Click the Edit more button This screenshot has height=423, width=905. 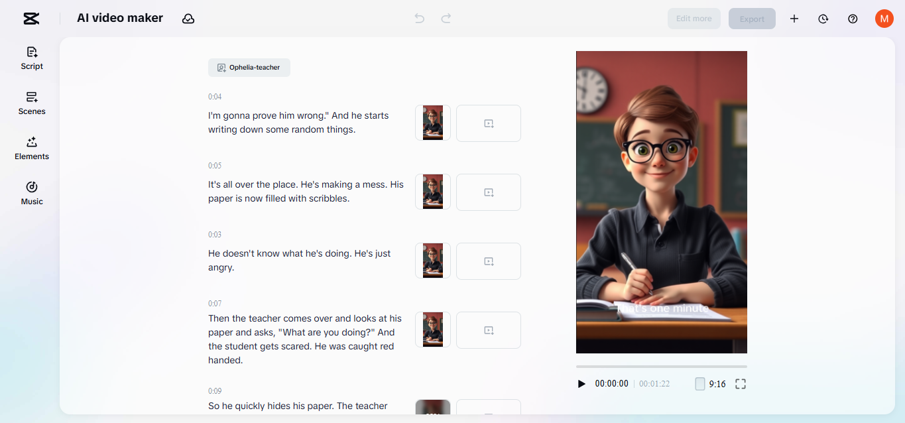coord(694,19)
